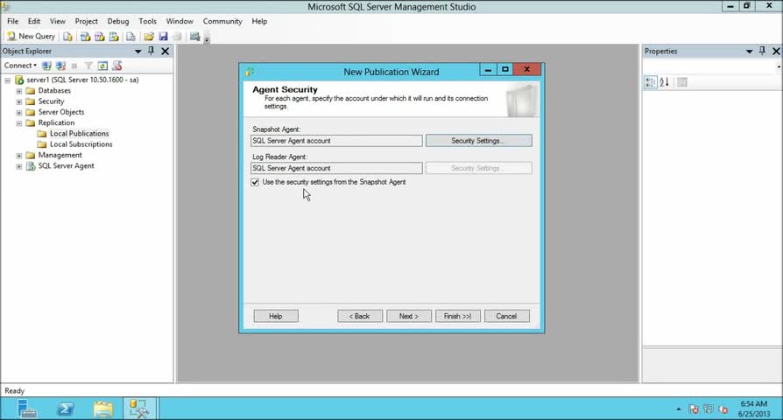Open Analysis Services MDX Query icon
783x420 pixels.
(x=85, y=37)
